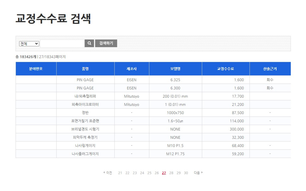This screenshot has height=191, width=306.
Task: Open page 28 in pagination
Action: click(171, 173)
